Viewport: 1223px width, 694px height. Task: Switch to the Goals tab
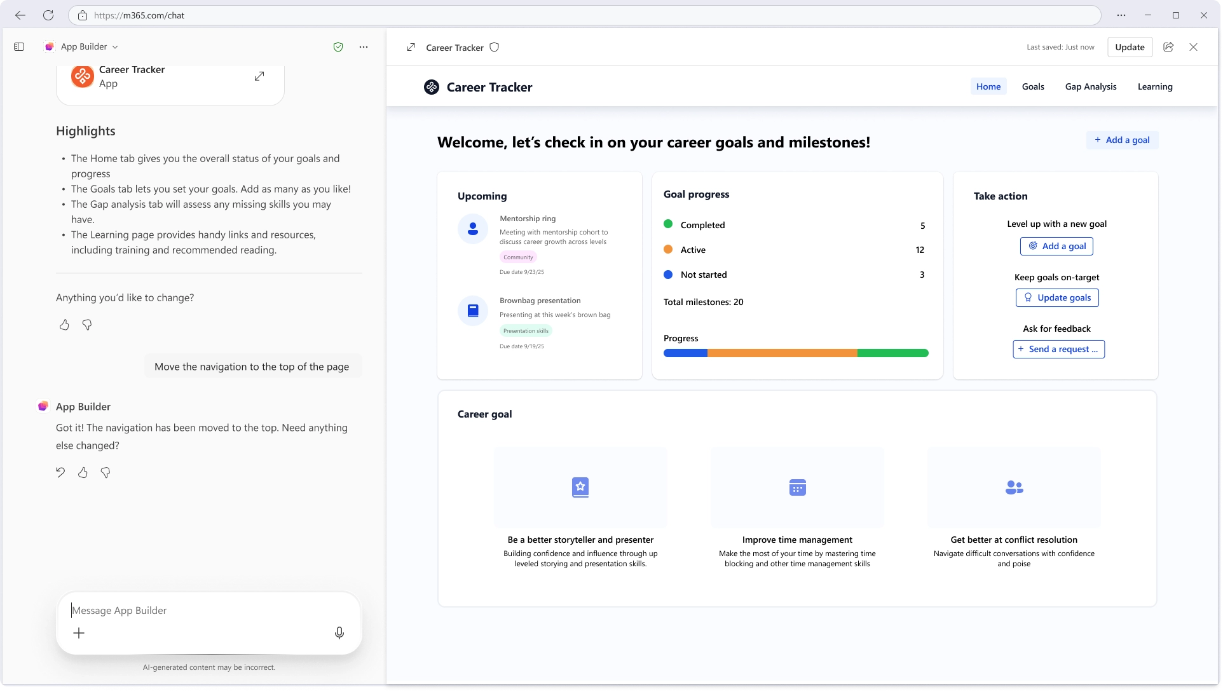[x=1033, y=86]
